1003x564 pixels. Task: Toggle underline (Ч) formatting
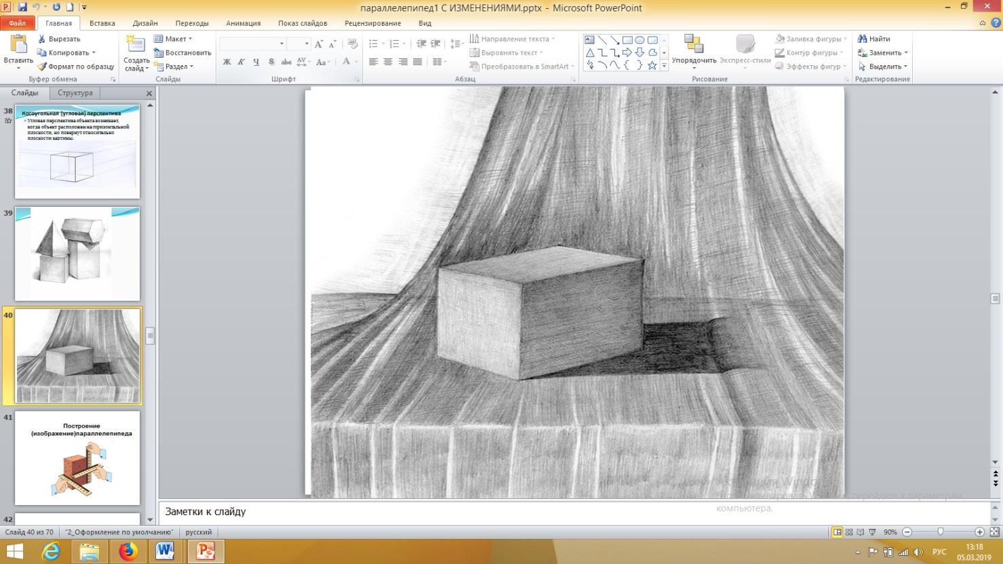pyautogui.click(x=256, y=62)
